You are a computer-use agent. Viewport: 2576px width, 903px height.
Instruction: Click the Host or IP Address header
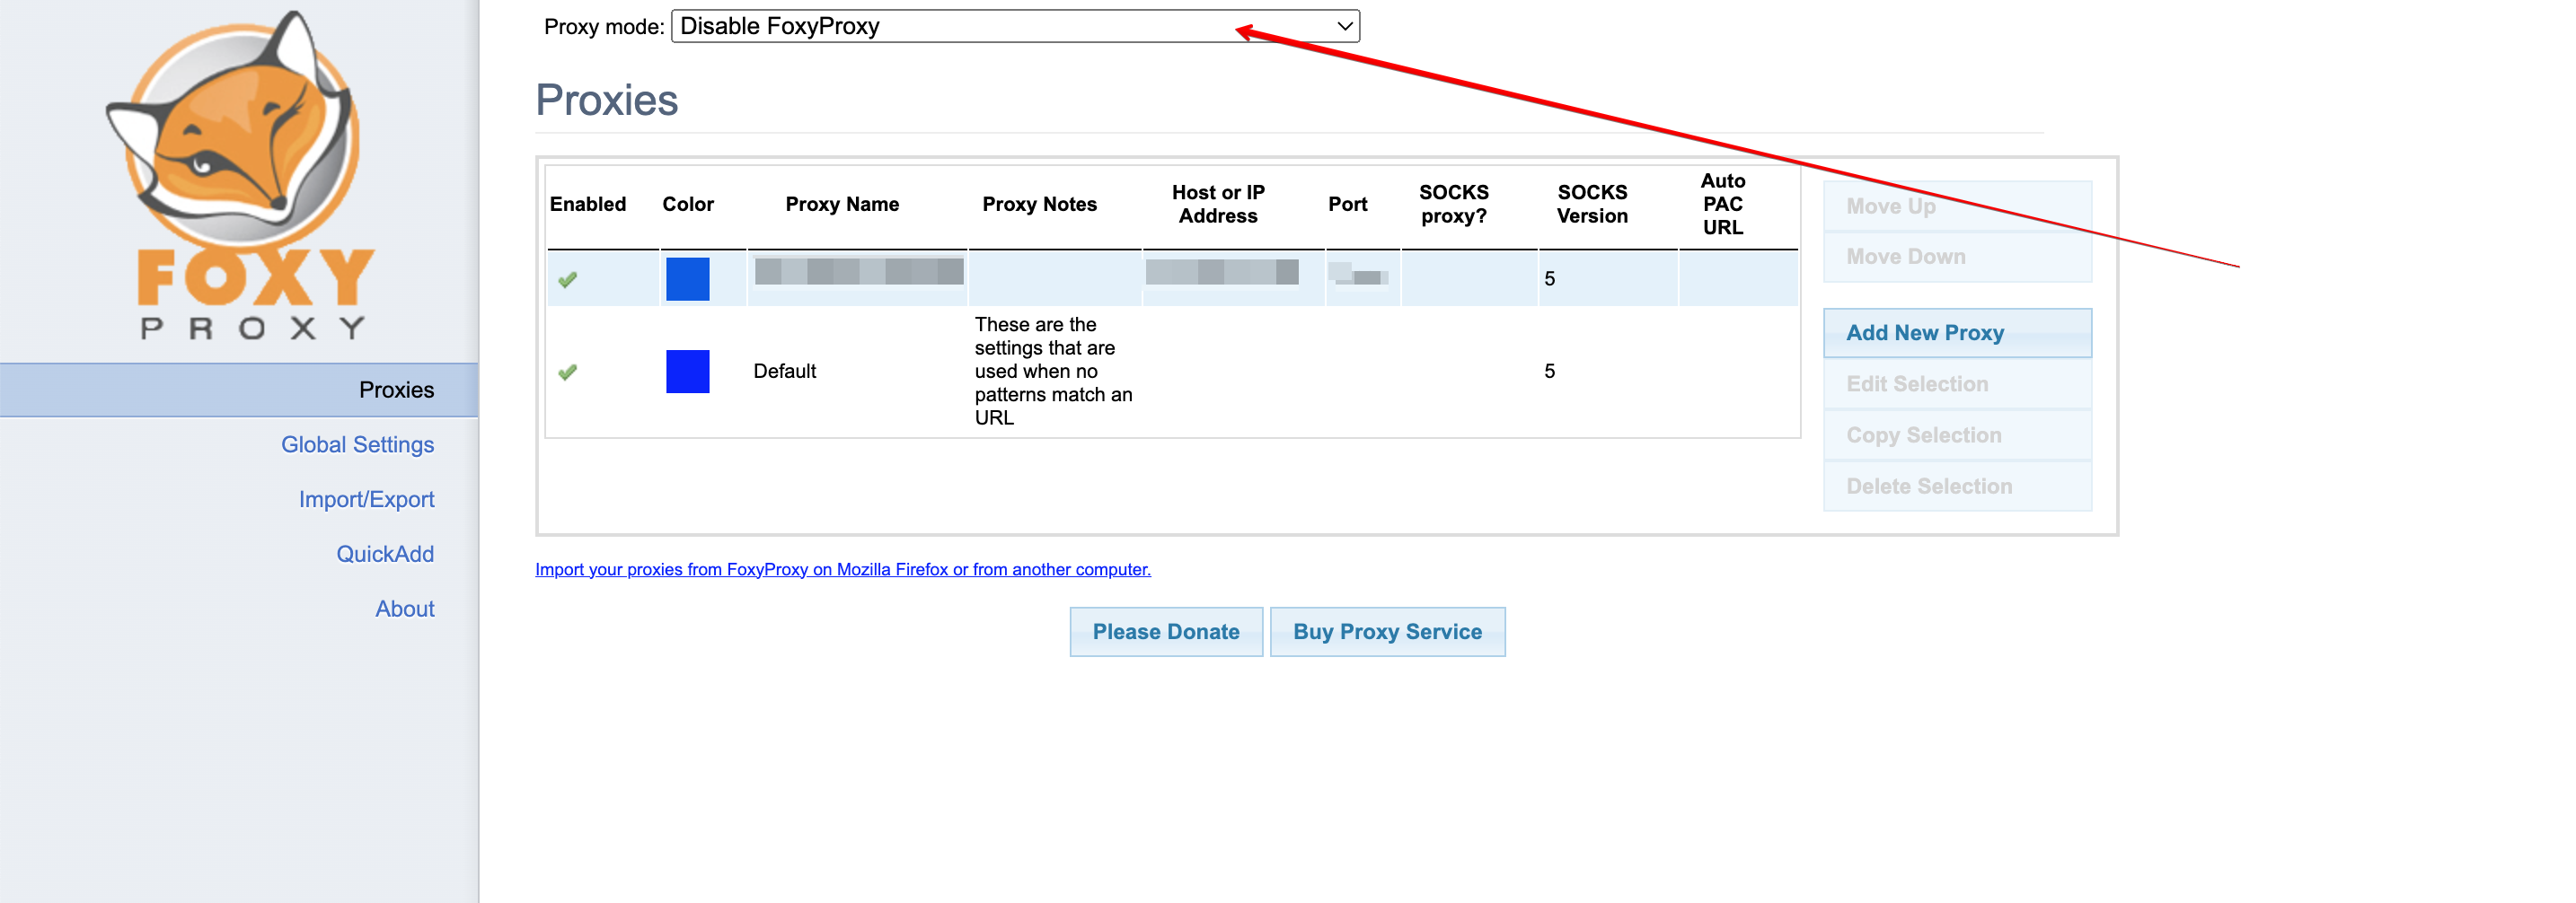point(1218,204)
